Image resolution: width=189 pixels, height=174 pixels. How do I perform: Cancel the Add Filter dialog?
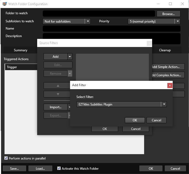(156, 120)
